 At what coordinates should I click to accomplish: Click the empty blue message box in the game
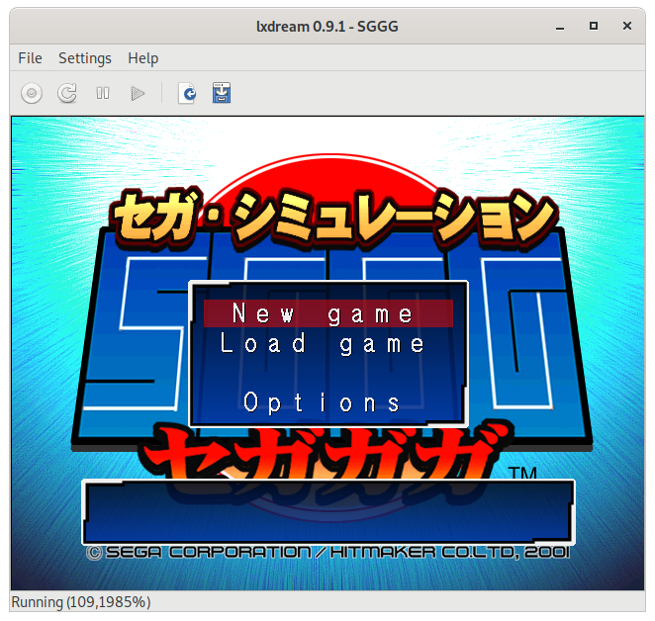(328, 512)
